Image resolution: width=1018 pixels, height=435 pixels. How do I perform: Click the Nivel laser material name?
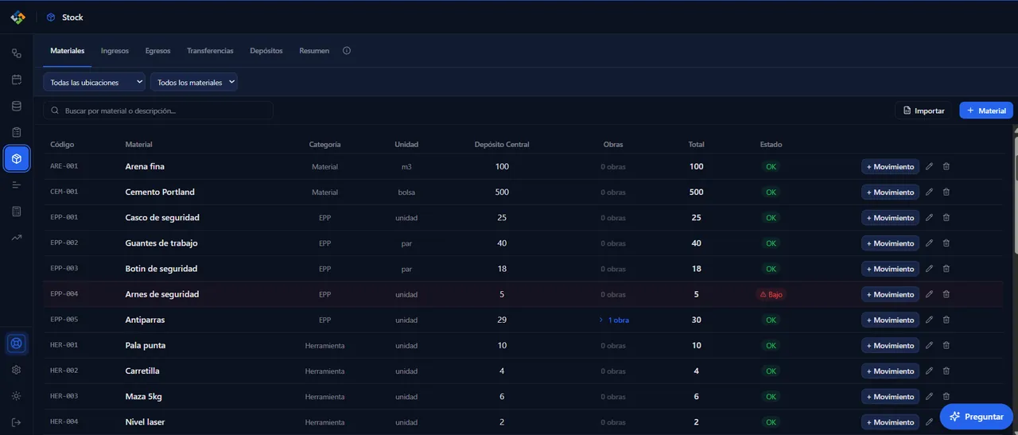(146, 421)
